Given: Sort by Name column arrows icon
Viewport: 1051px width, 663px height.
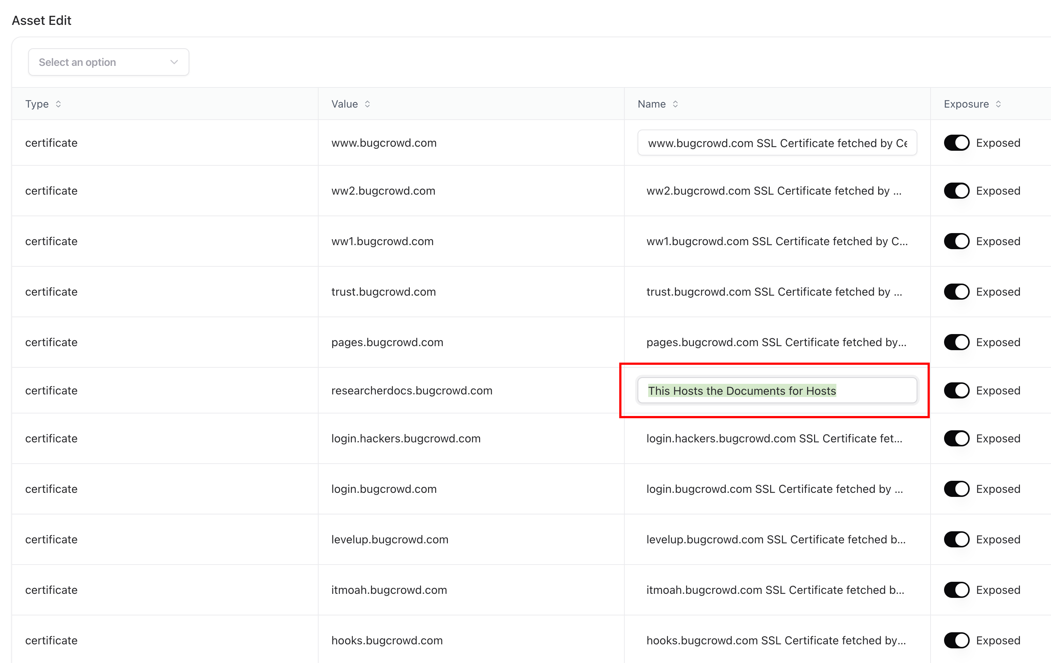Looking at the screenshot, I should coord(675,104).
